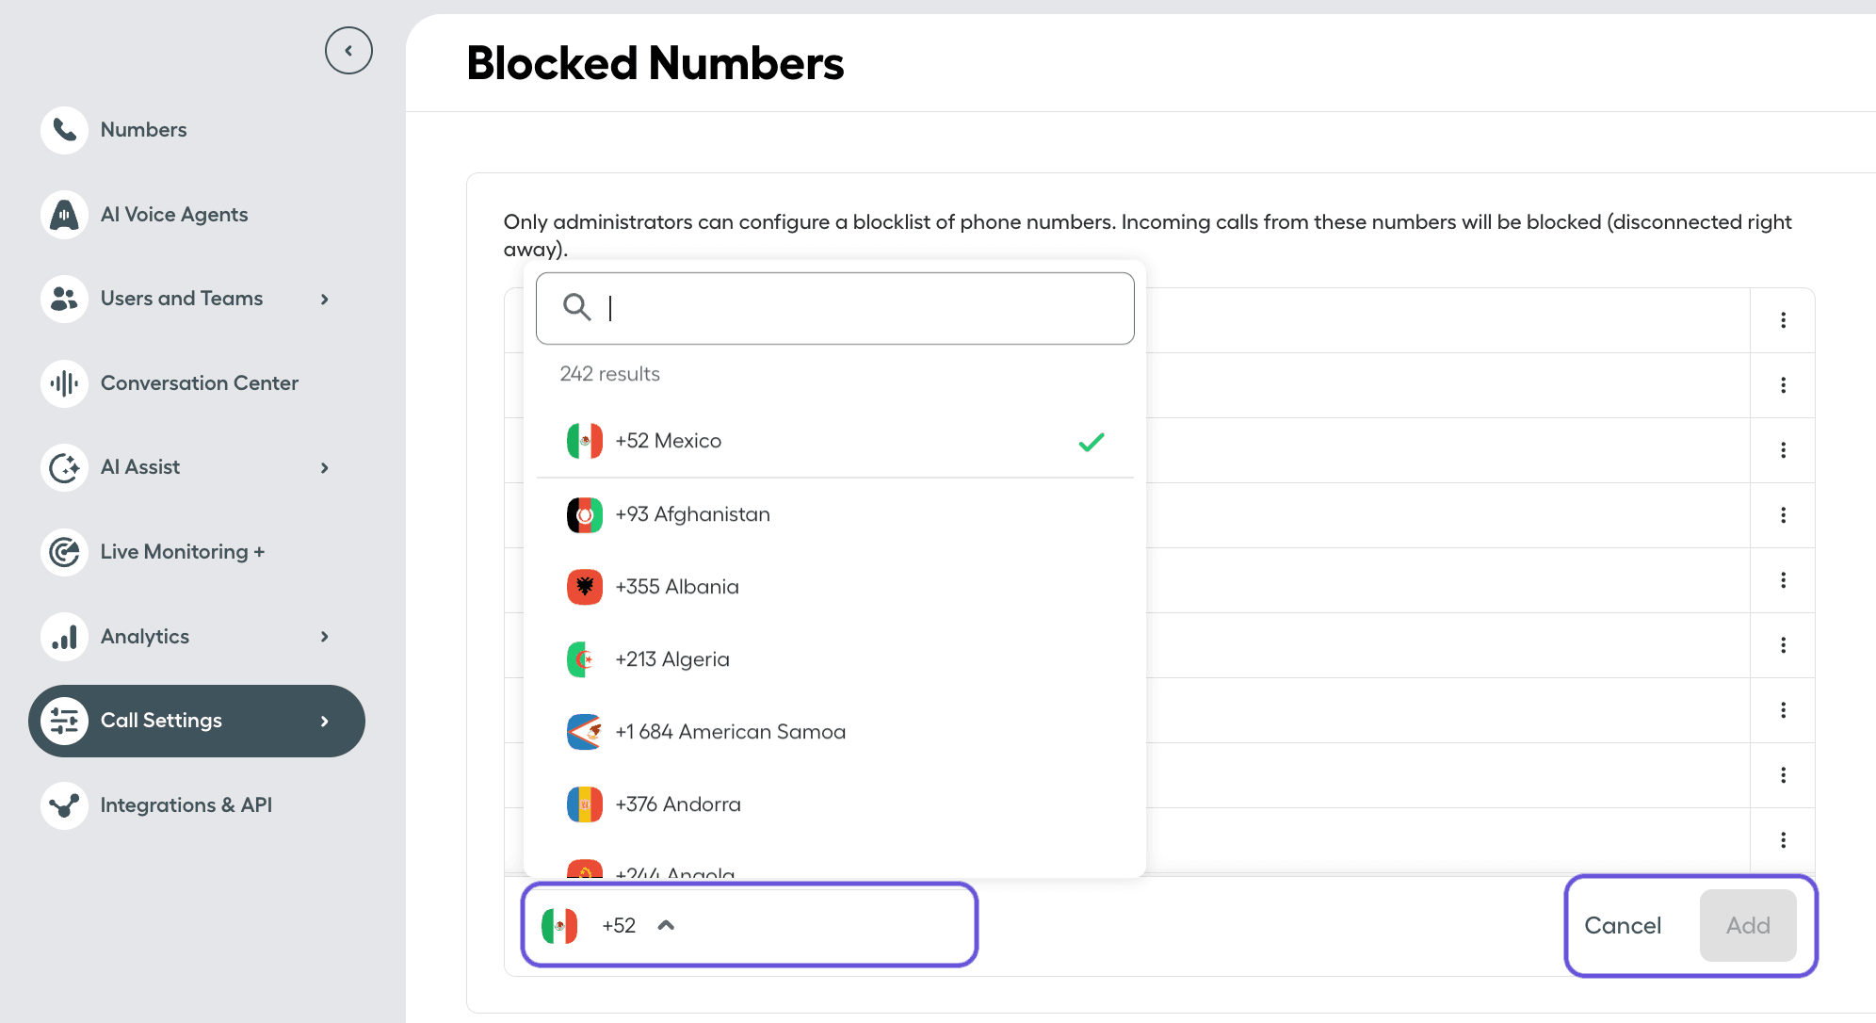Click the Mexico flag swatch near +52
Image resolution: width=1876 pixels, height=1023 pixels.
coord(560,925)
